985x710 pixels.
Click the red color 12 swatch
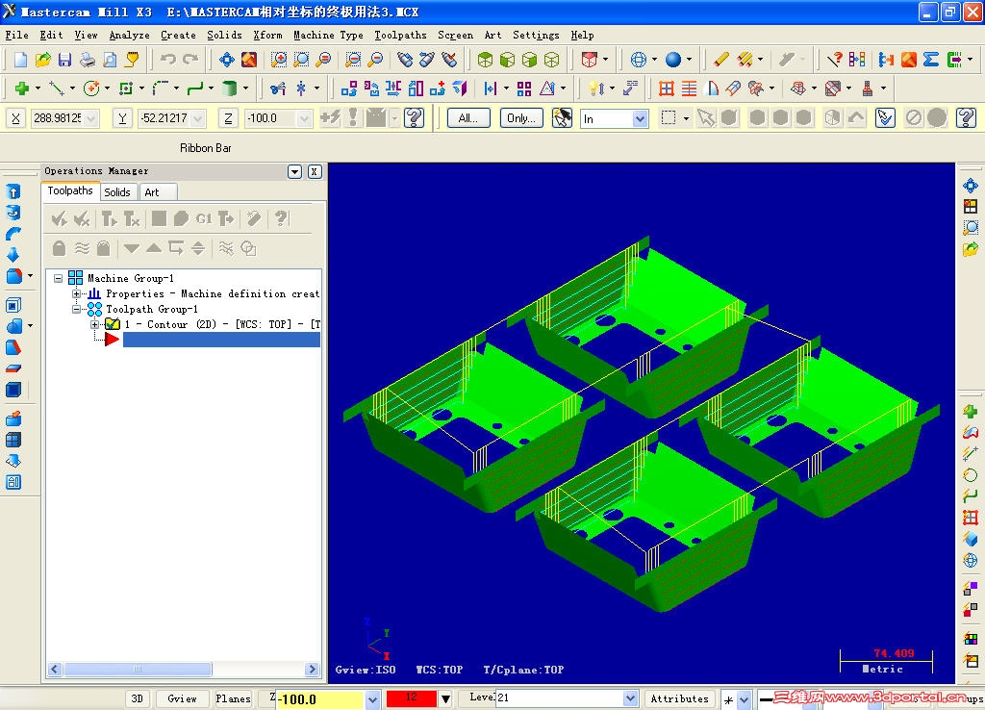click(x=412, y=698)
